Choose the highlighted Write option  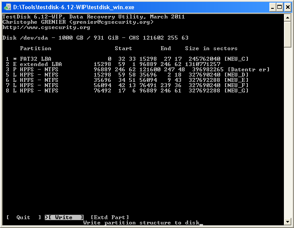pos(64,217)
